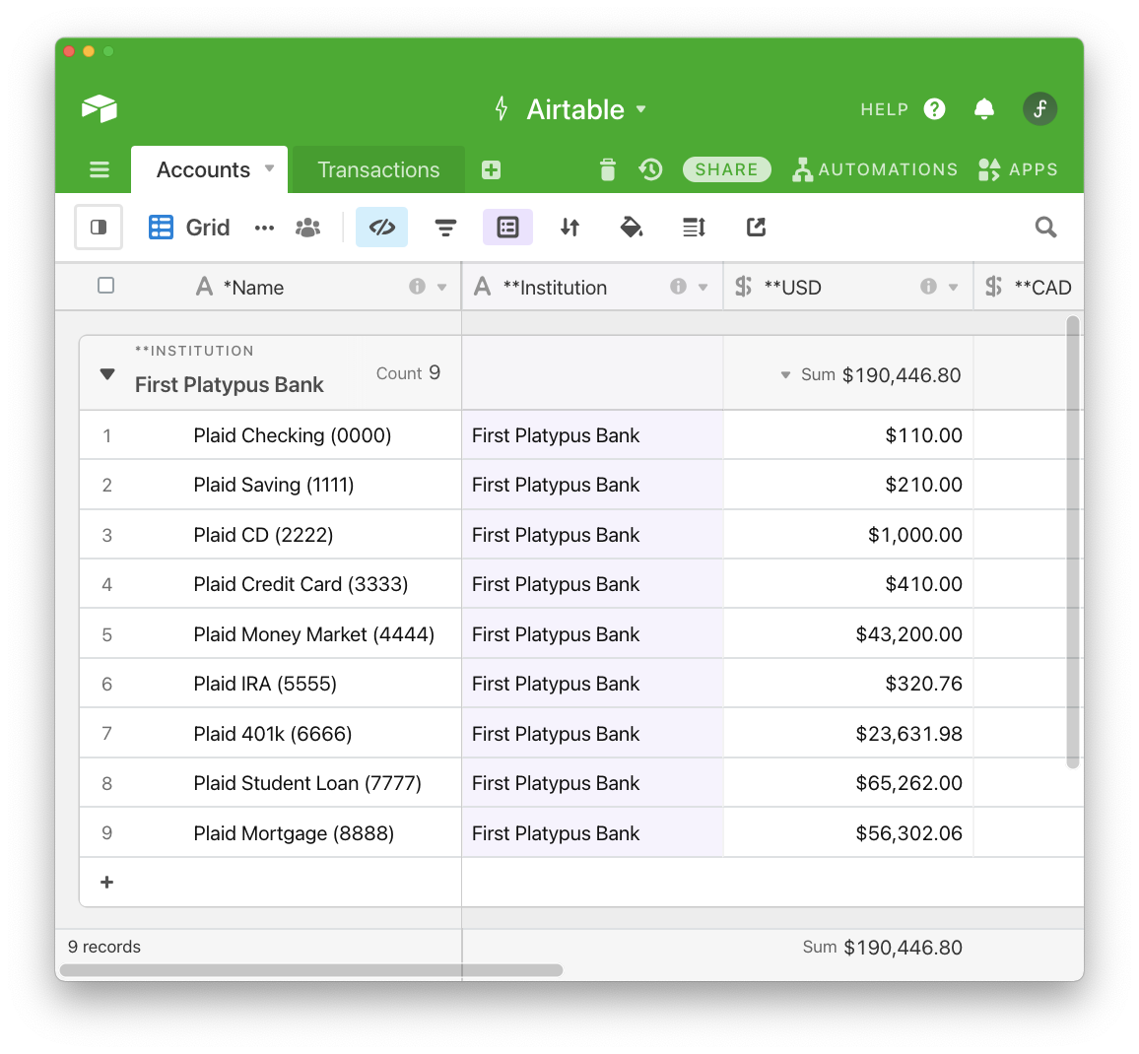The height and width of the screenshot is (1054, 1139).
Task: Select the Plaid IRA (5555) cell
Action: pos(292,684)
